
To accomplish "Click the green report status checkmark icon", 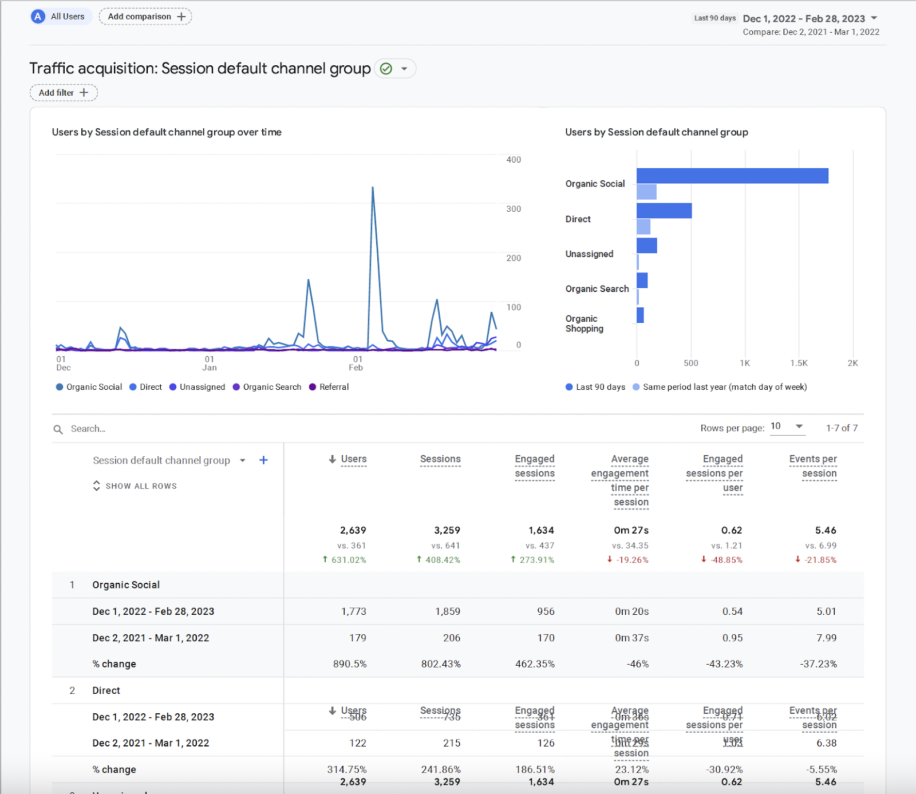I will point(386,69).
